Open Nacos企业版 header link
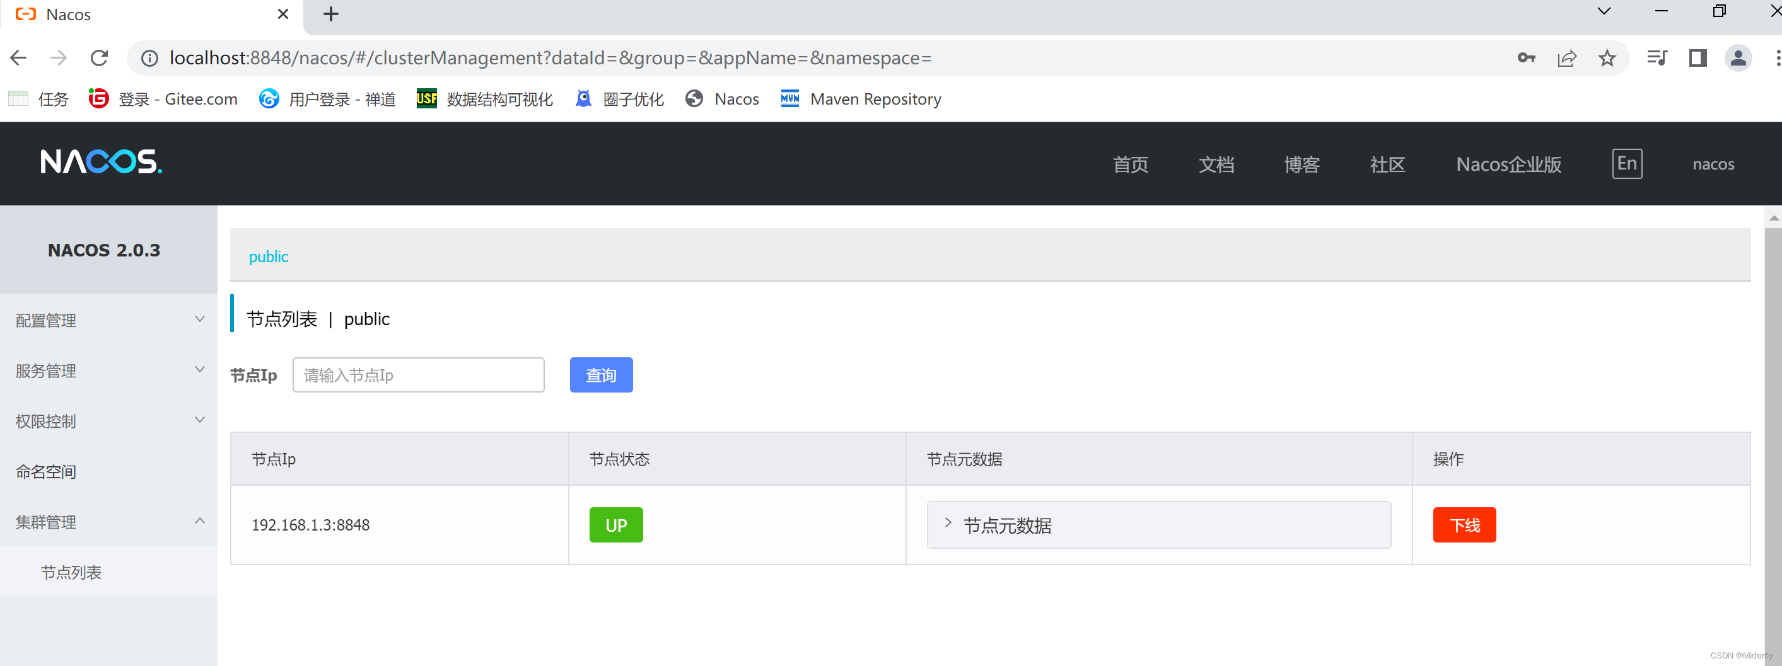The height and width of the screenshot is (666, 1782). coord(1509,164)
